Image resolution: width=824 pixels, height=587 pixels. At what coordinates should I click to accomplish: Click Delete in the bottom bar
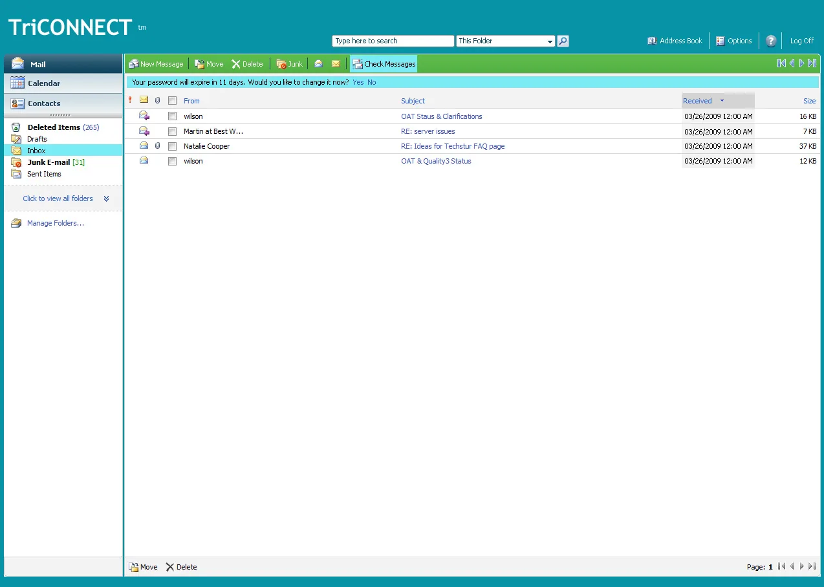tap(181, 567)
